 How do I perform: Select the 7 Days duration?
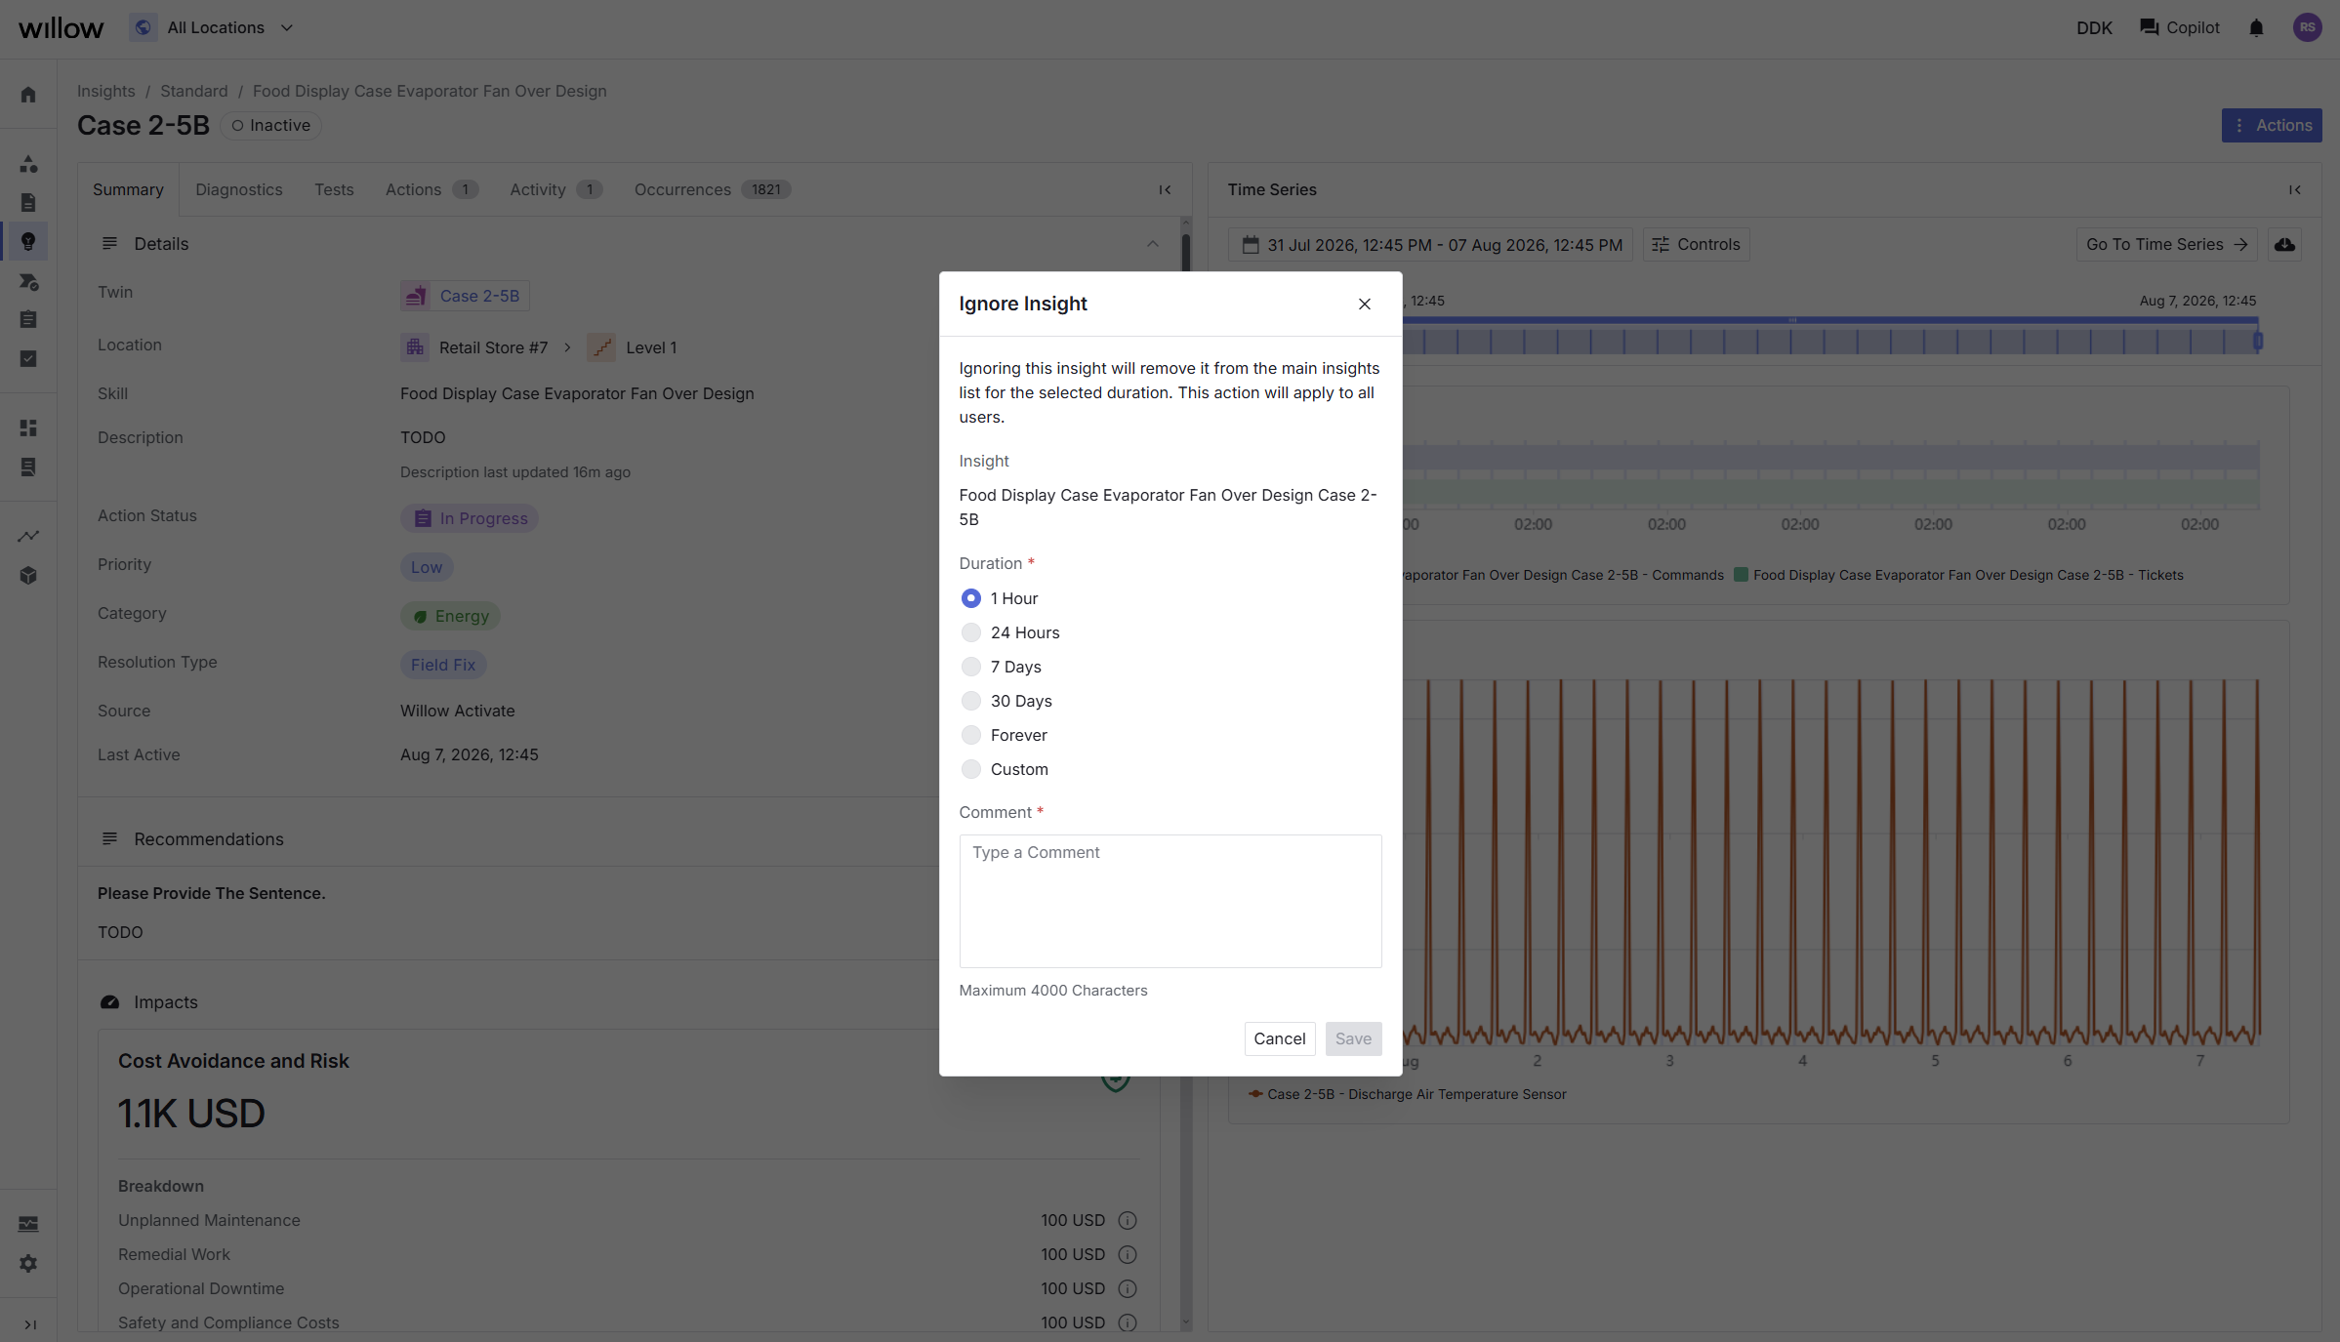pos(970,667)
